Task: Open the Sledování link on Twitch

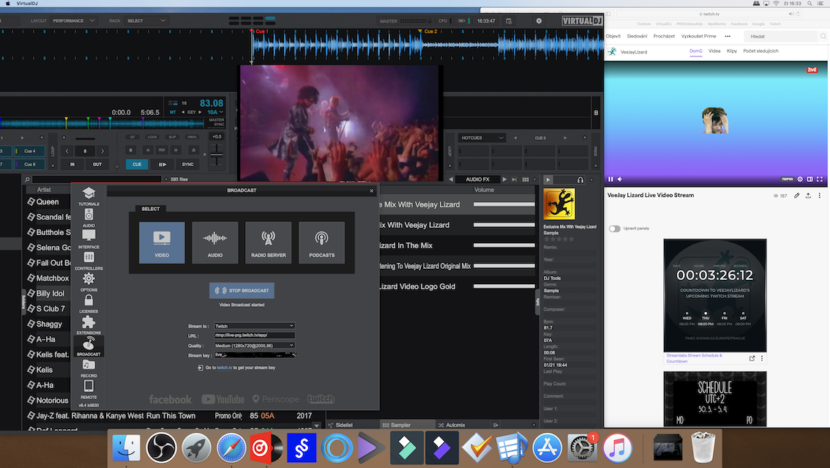Action: click(x=637, y=37)
